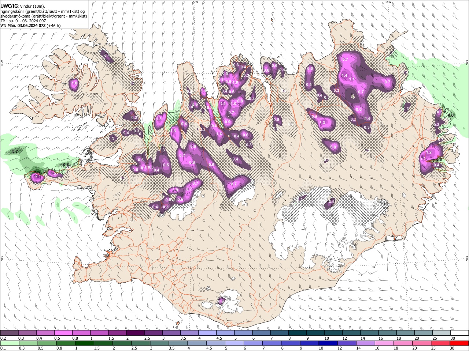Screen dimensions: 469x351
Task: Click bottom-row swatch between 25 and 30
Action: pyautogui.click(x=440, y=343)
